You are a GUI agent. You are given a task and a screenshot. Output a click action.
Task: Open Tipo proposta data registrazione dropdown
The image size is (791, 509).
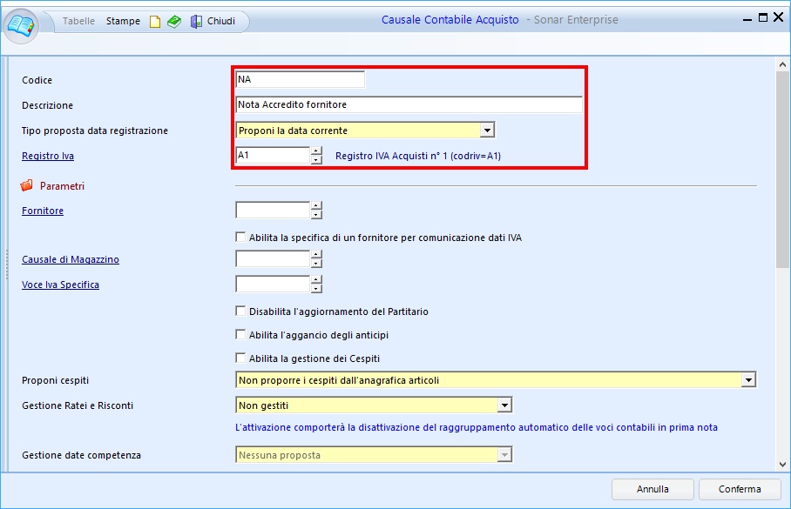[x=487, y=131]
